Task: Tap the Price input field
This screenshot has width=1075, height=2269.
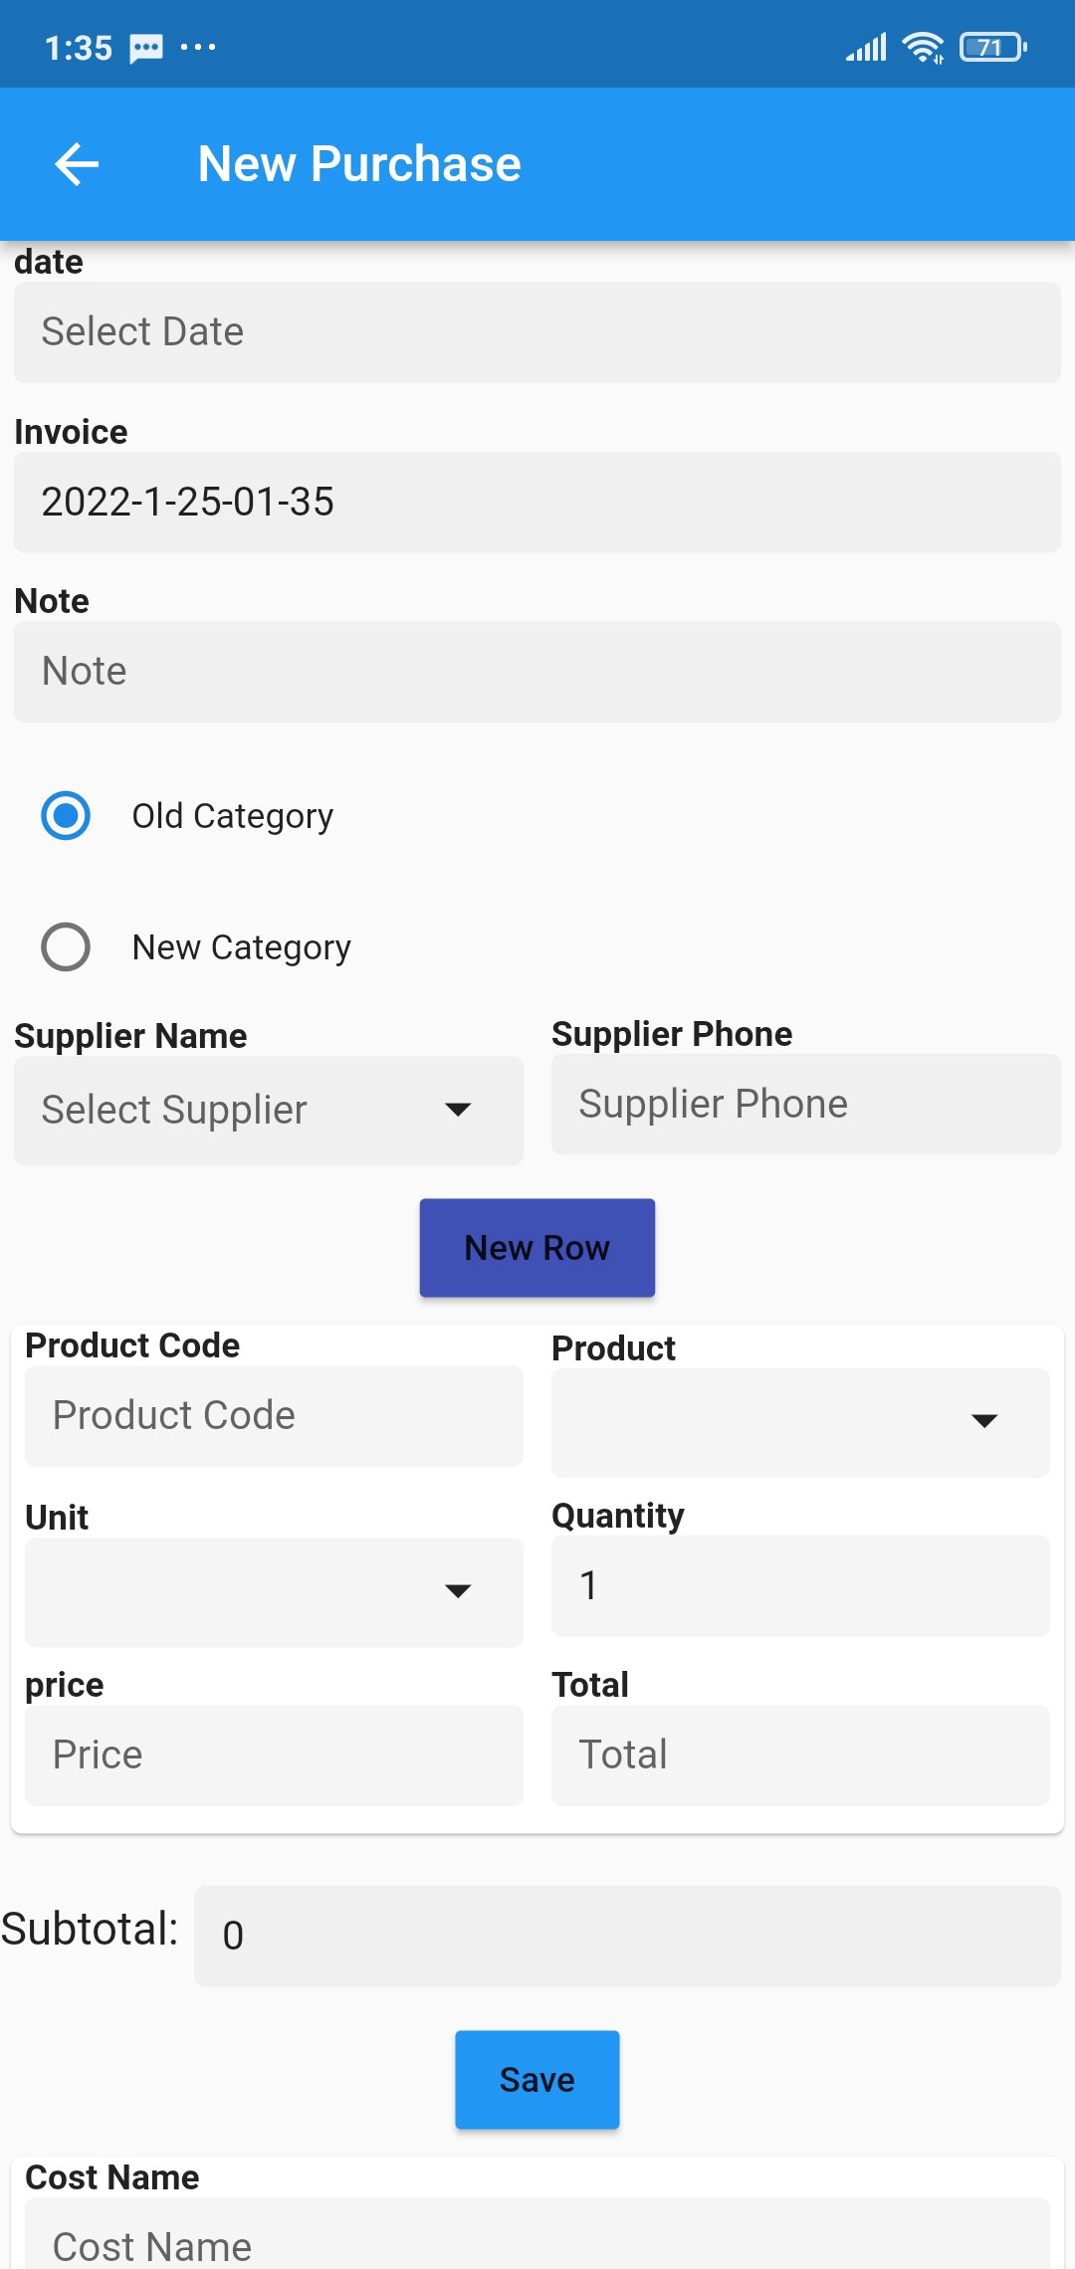Action: (x=274, y=1755)
